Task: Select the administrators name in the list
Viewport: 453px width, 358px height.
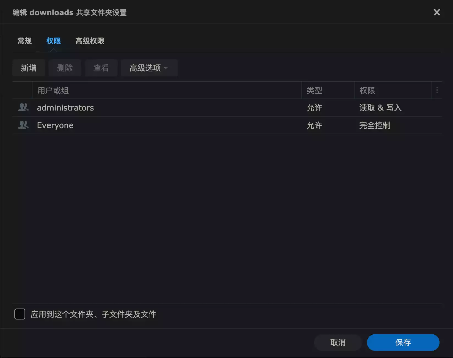Action: (65, 108)
